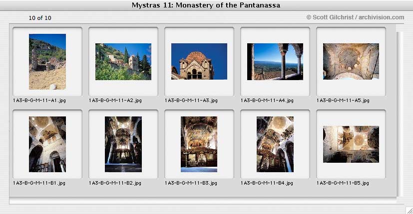Click the '10 of 10' image count

[x=40, y=18]
